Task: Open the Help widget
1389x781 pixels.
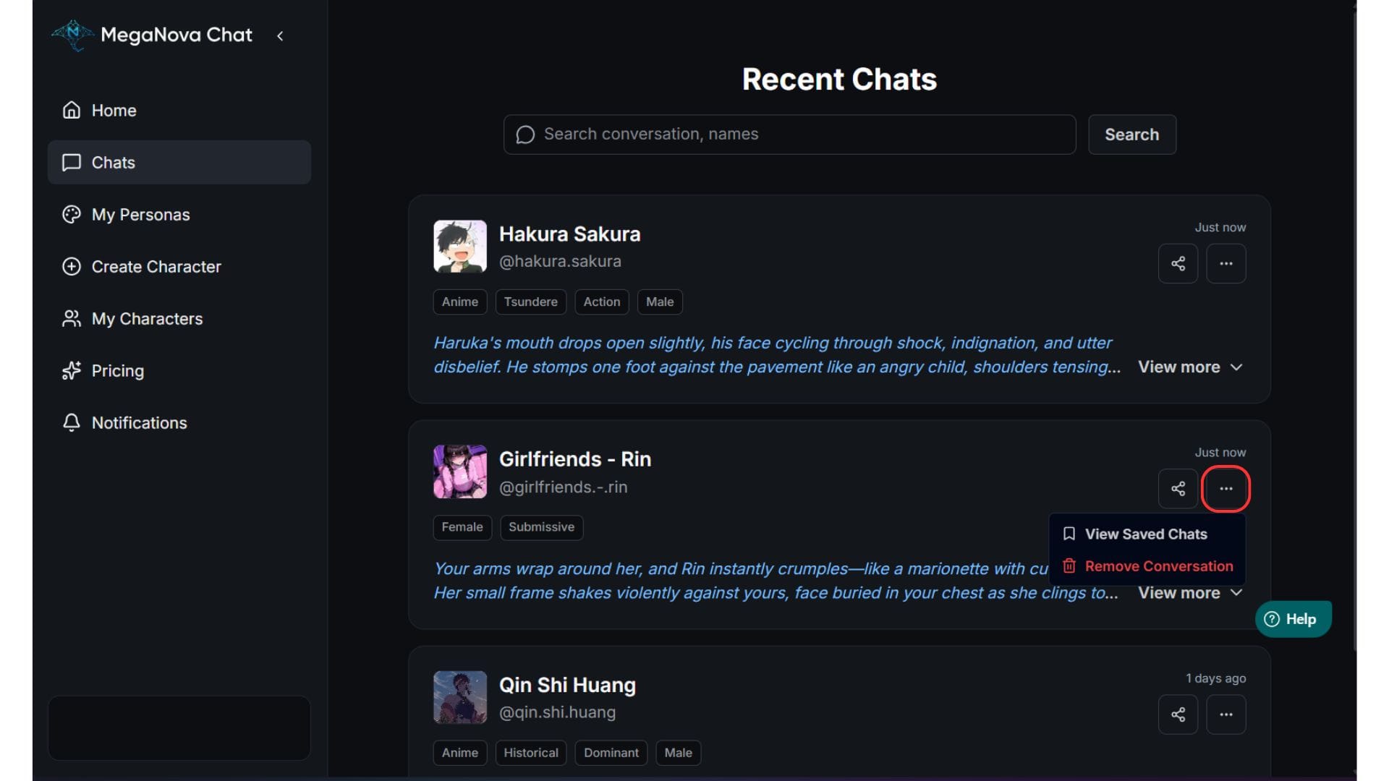Action: tap(1292, 619)
